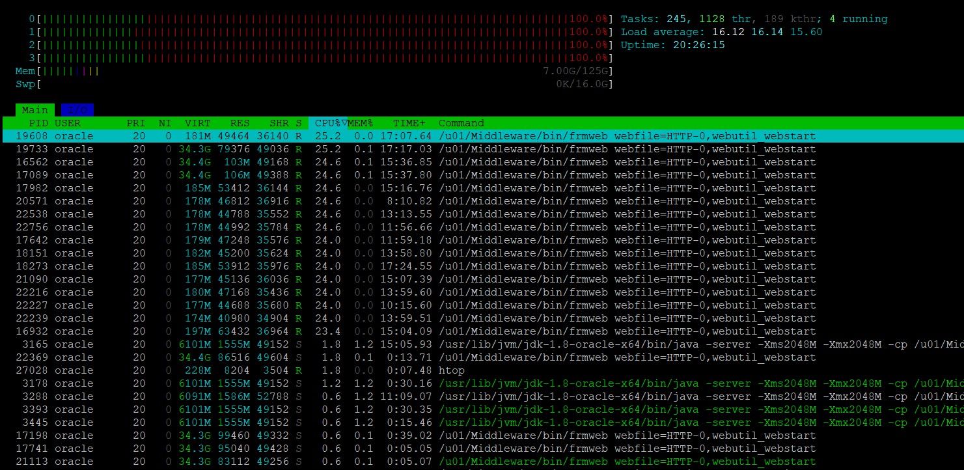Select process row PID 18151

click(482, 253)
